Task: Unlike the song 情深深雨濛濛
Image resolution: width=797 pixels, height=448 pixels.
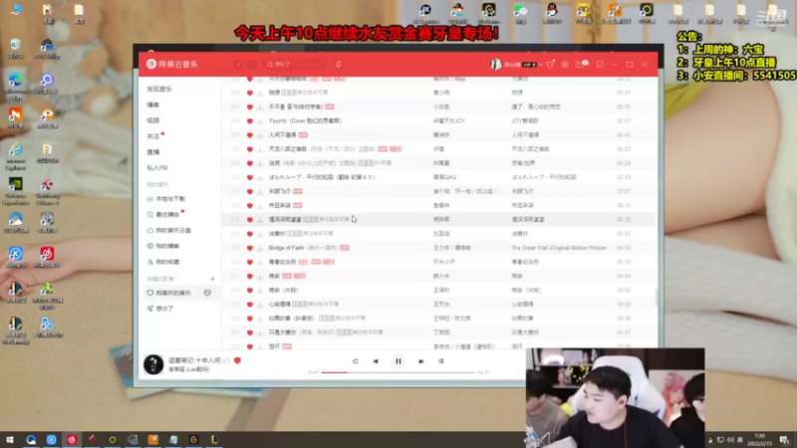Action: tap(250, 219)
